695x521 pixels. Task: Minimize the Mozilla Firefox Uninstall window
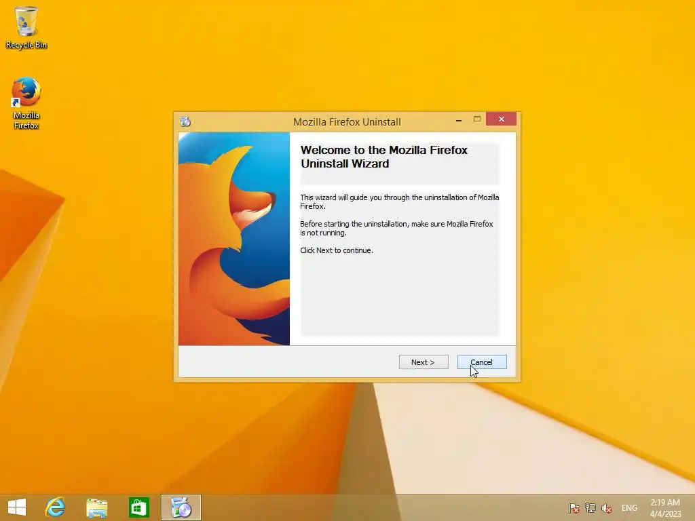tap(459, 119)
